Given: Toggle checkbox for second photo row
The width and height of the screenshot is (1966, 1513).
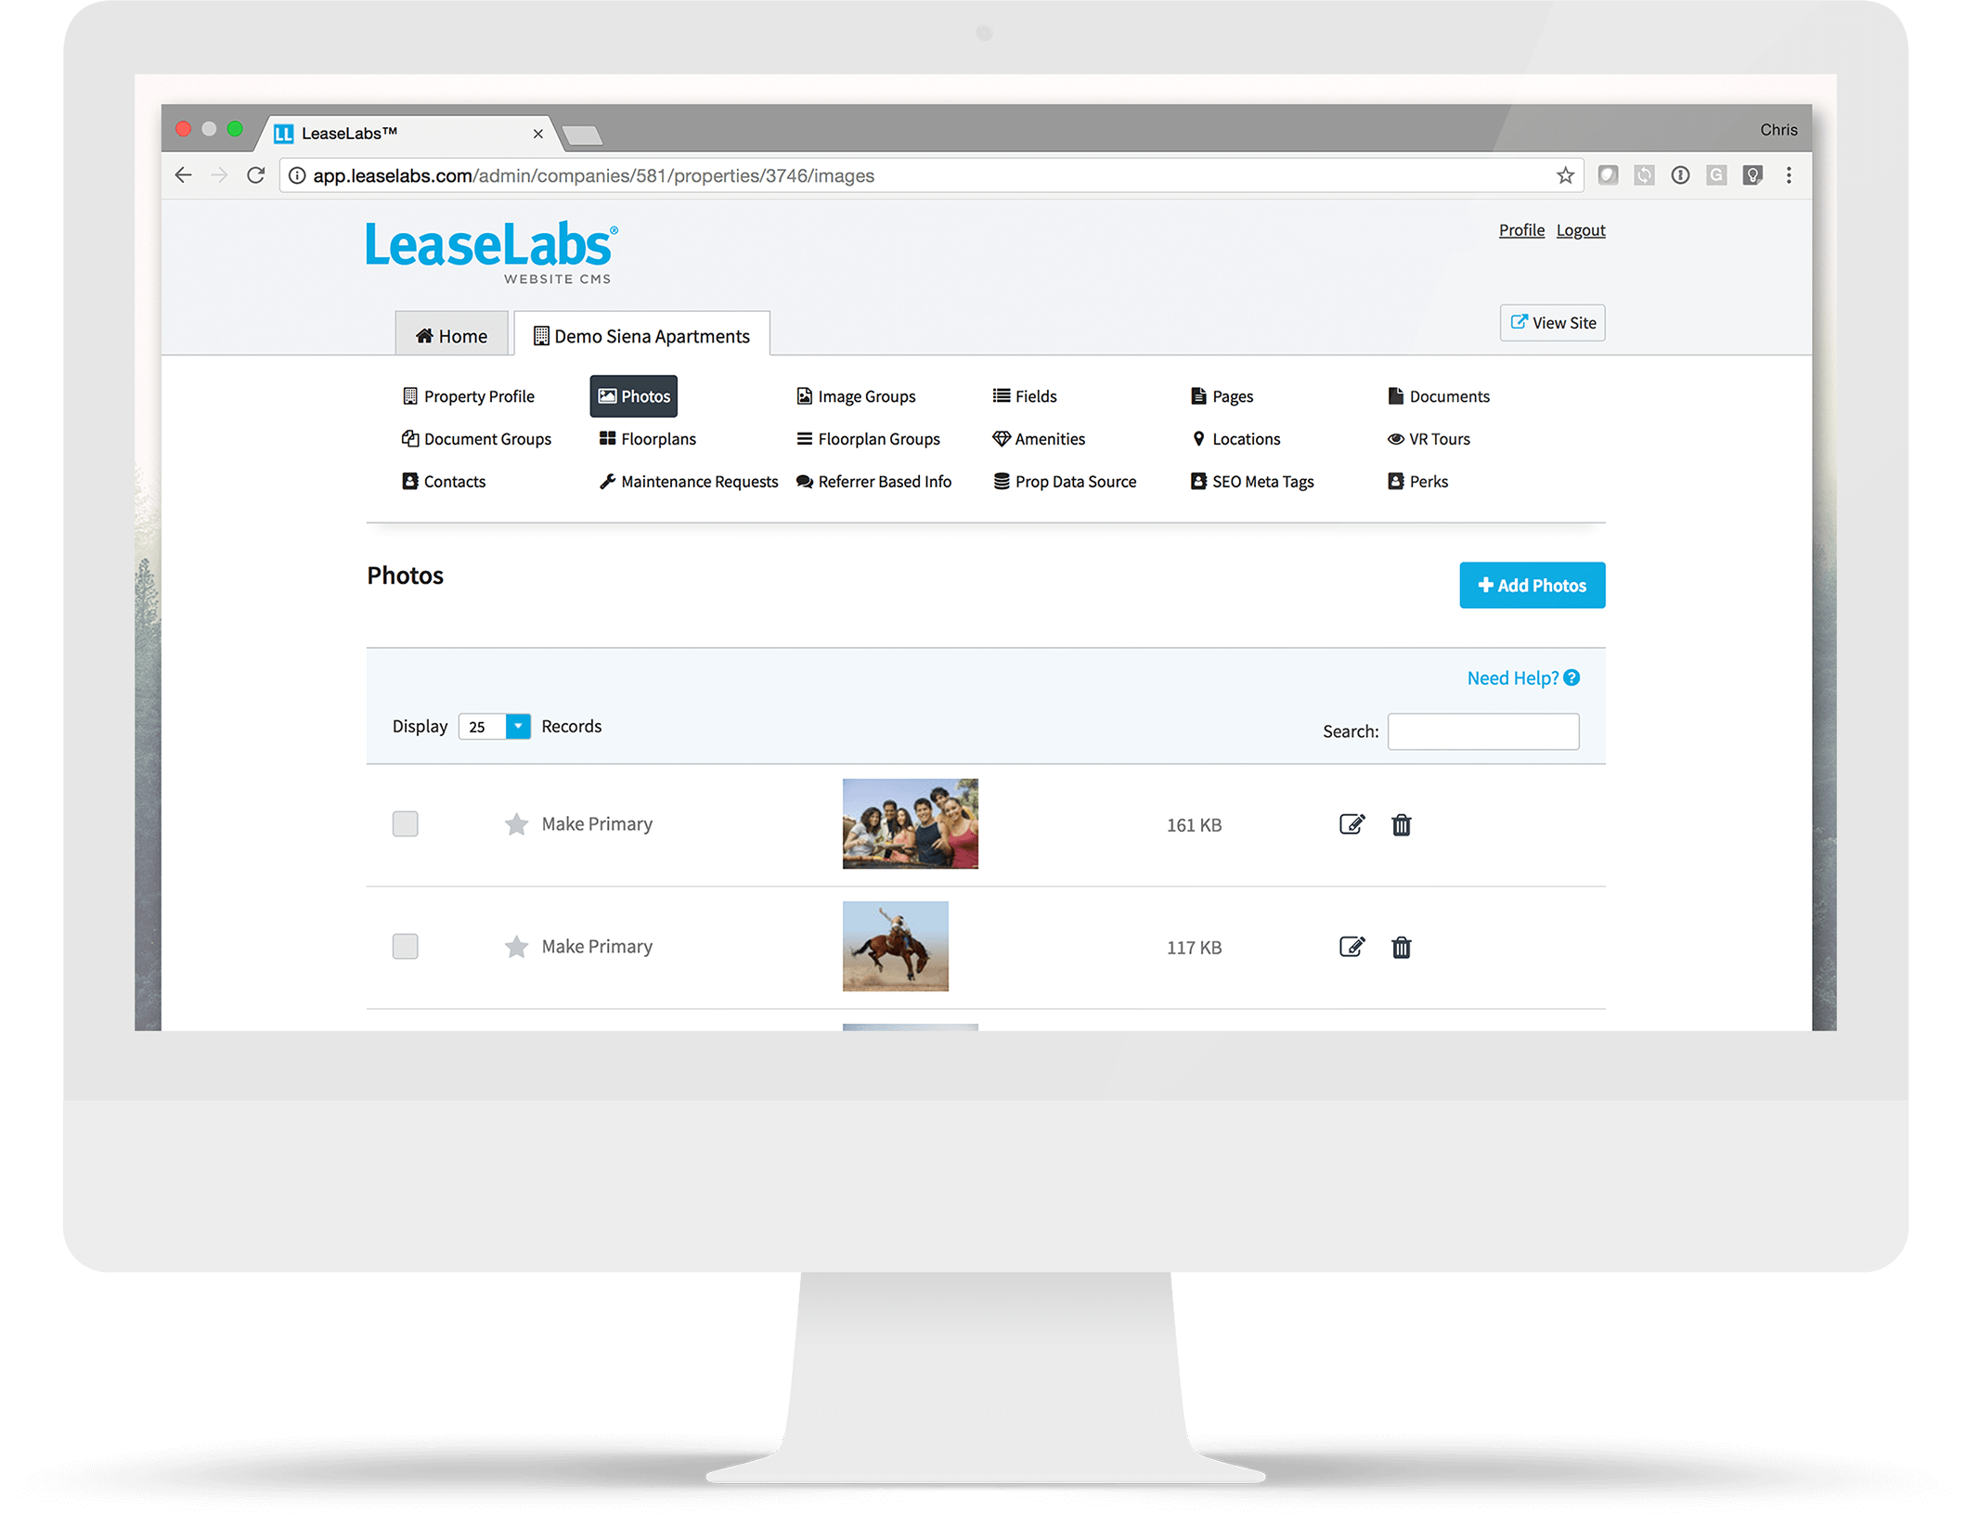Looking at the screenshot, I should pos(406,944).
